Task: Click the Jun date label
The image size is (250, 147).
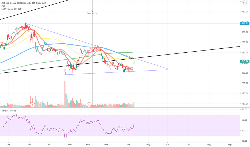Action: pyautogui.click(x=167, y=145)
